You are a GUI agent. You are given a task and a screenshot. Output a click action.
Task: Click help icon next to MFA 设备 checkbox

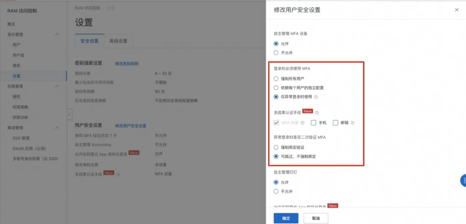(303, 123)
